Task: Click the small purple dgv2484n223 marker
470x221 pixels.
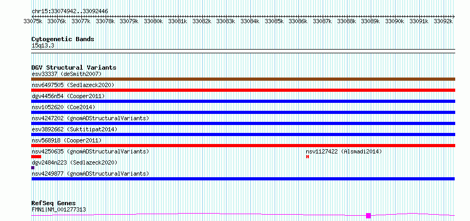Action: pyautogui.click(x=33, y=168)
